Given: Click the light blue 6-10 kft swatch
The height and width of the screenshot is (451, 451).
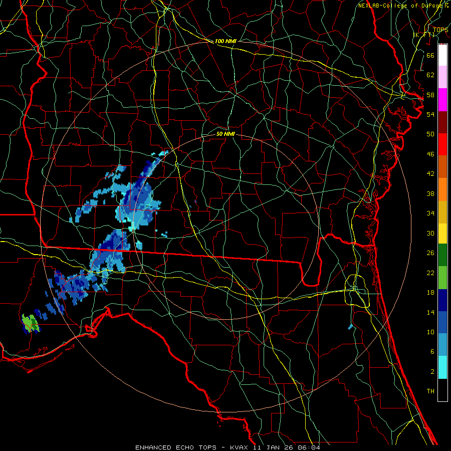Looking at the screenshot, I should click(x=442, y=345).
